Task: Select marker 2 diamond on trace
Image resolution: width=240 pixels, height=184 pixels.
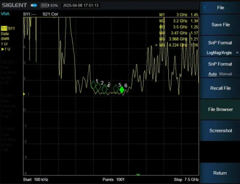Action: (98, 87)
